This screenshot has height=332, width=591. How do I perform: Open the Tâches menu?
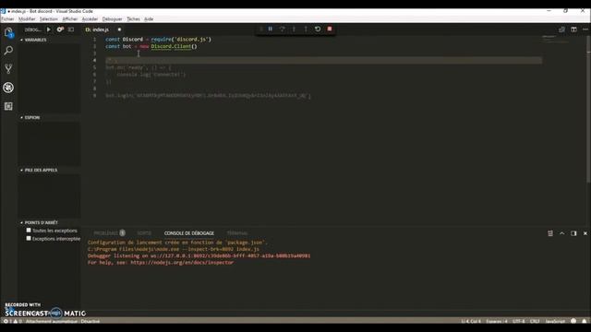tap(133, 18)
